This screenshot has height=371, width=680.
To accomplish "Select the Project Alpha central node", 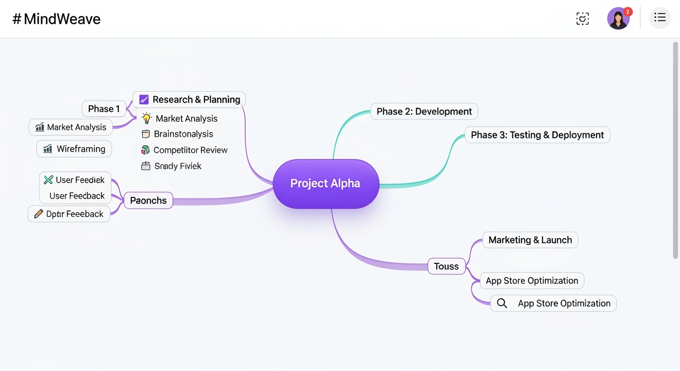I will click(326, 184).
